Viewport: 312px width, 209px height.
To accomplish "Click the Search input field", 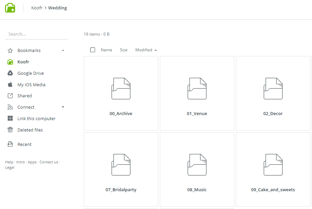I will tap(37, 34).
